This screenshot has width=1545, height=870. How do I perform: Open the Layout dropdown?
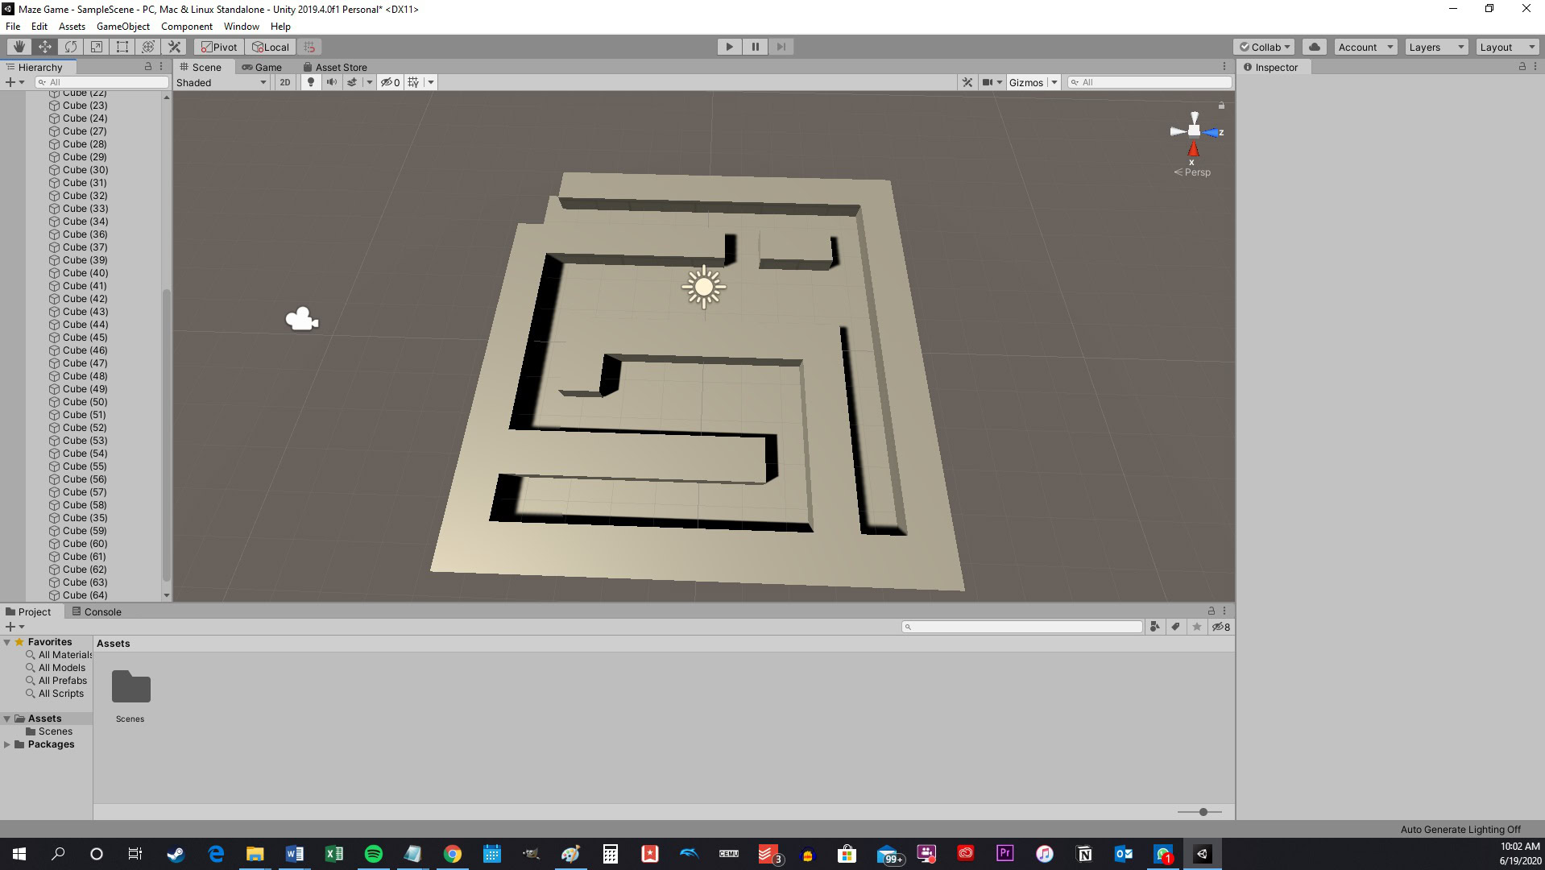coord(1506,46)
